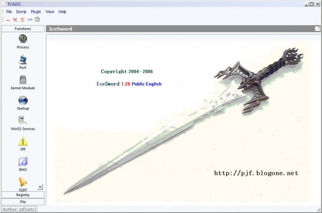Open the Plugin menu
The image size is (322, 213).
coord(36,12)
